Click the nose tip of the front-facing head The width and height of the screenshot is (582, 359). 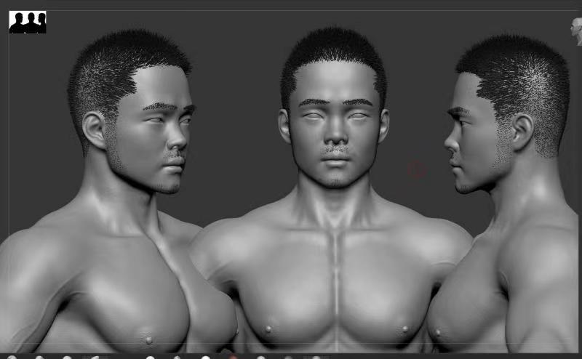pos(333,138)
